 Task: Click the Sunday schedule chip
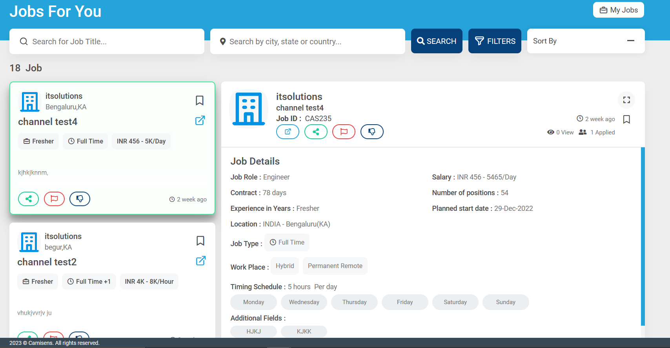[x=506, y=302]
